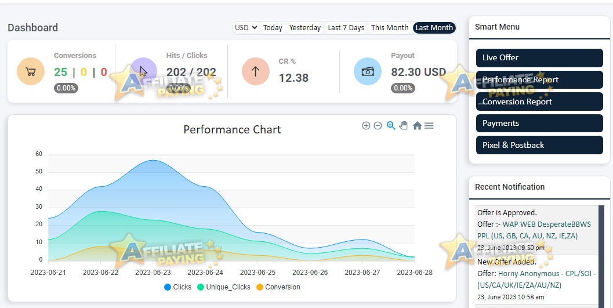Go to Pixel & Postback page

tap(539, 145)
